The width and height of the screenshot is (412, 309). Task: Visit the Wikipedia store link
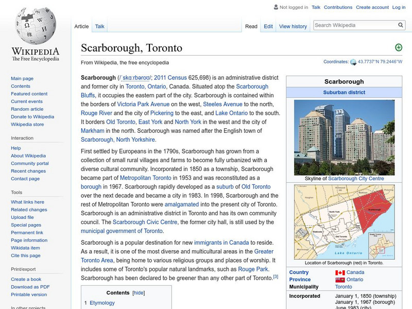[x=27, y=124]
